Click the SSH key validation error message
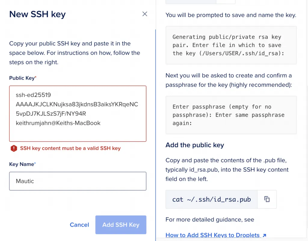 tap(70, 148)
